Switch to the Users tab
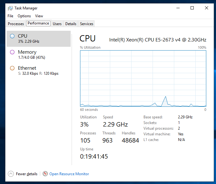Screen dimensions: 216x184 (x=57, y=24)
